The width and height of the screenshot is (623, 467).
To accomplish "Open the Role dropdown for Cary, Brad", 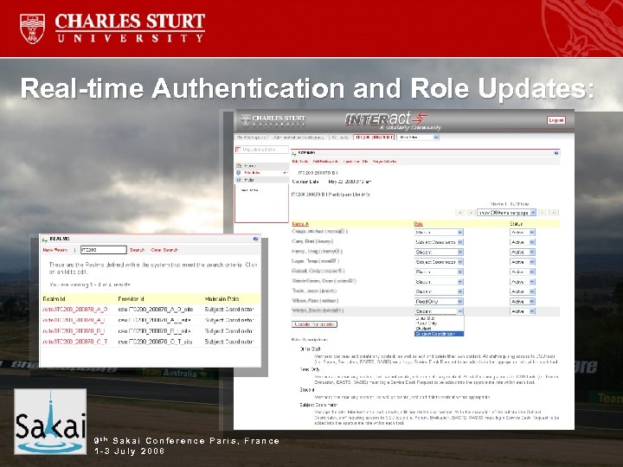I will [439, 242].
